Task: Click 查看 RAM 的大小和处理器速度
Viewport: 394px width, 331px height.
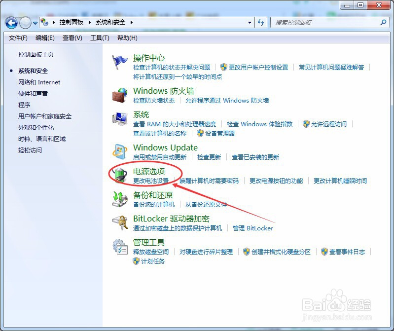Action: coord(175,124)
